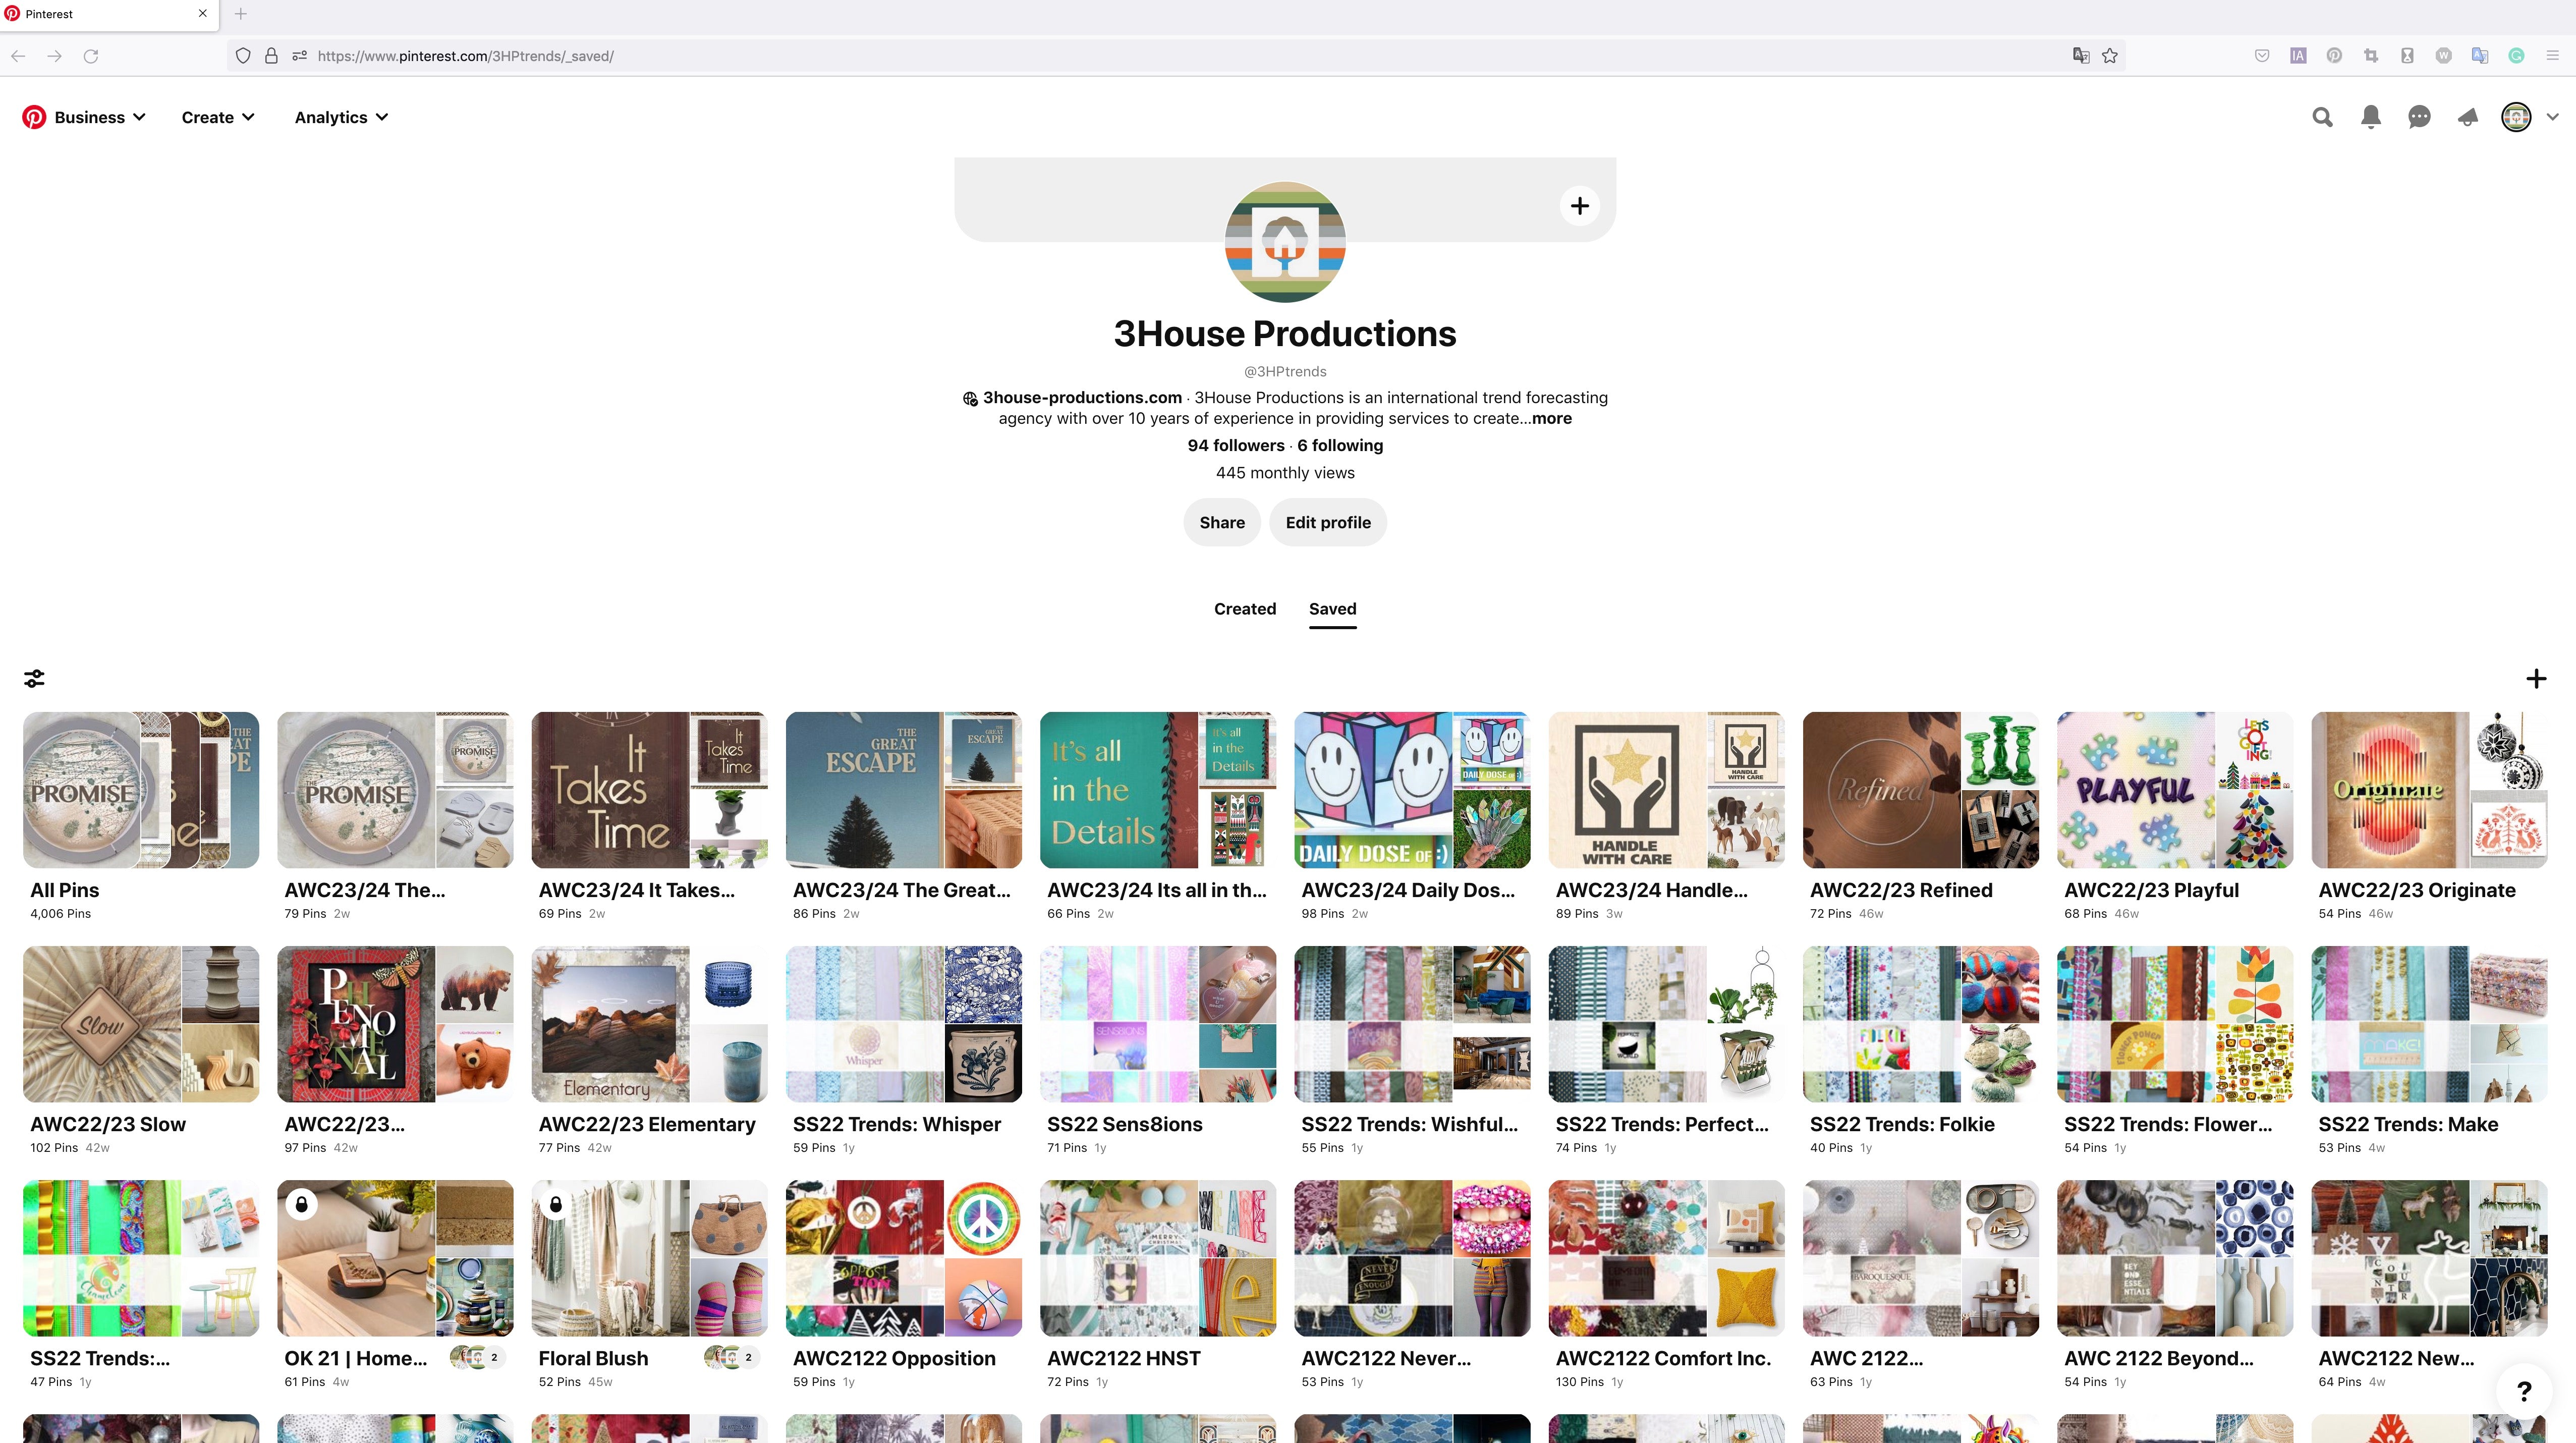Expand the Analytics dropdown menu
The height and width of the screenshot is (1443, 2576).
[x=341, y=117]
